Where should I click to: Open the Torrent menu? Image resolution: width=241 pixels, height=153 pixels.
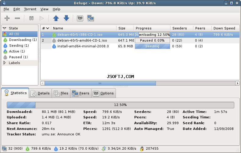pyautogui.click(x=30, y=9)
